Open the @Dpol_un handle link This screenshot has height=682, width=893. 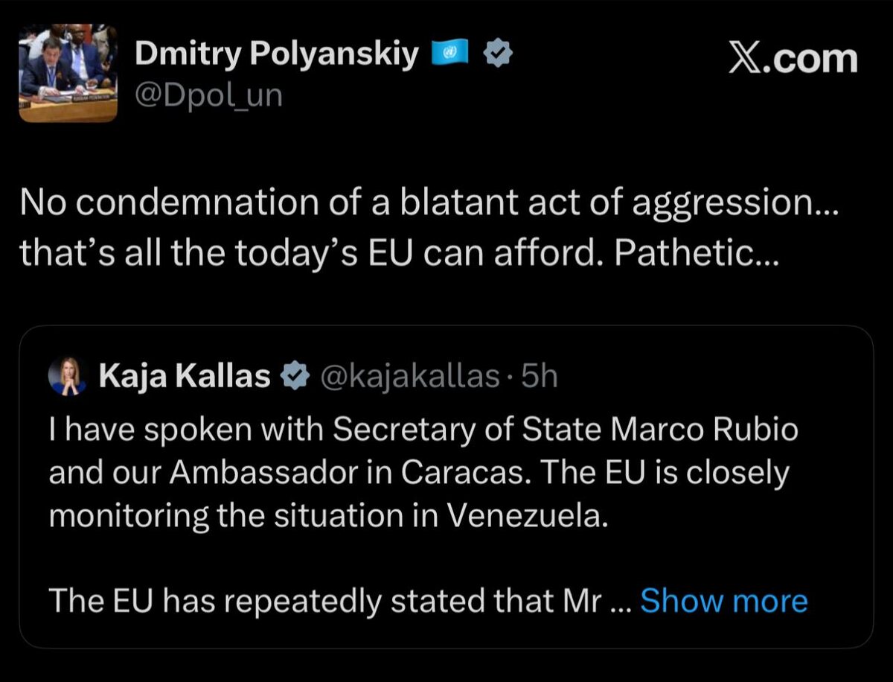[209, 95]
